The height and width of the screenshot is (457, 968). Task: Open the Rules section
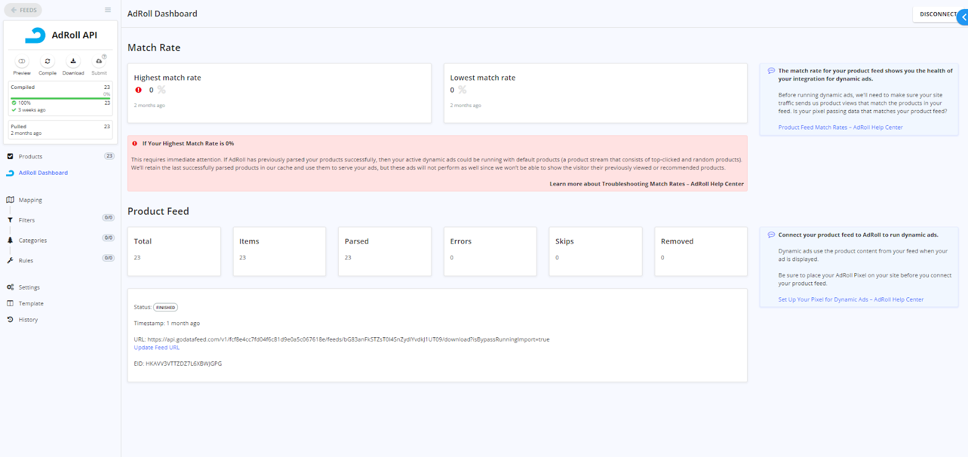tap(26, 261)
